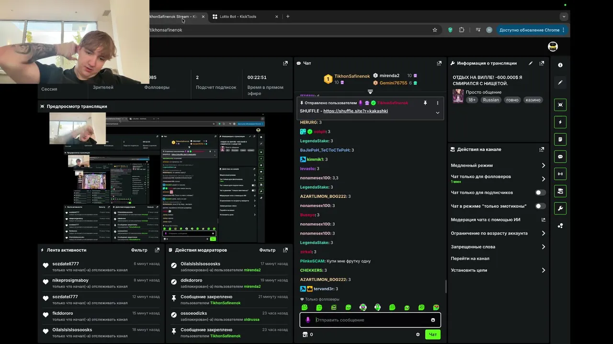613x344 pixels.
Task: Click the screen capture frame icon in sidebar
Action: (560, 105)
